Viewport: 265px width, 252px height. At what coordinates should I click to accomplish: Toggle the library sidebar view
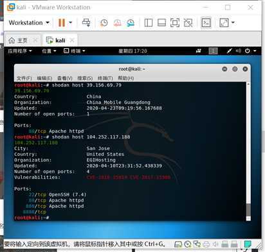pos(149,23)
